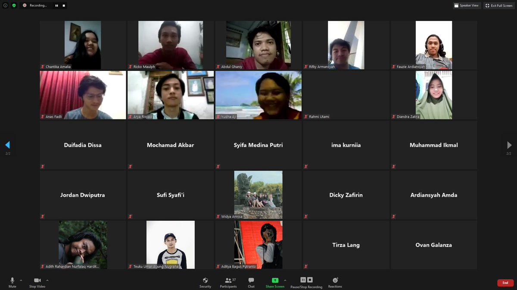Toggle Stop Video
This screenshot has width=517, height=290.
(37, 282)
